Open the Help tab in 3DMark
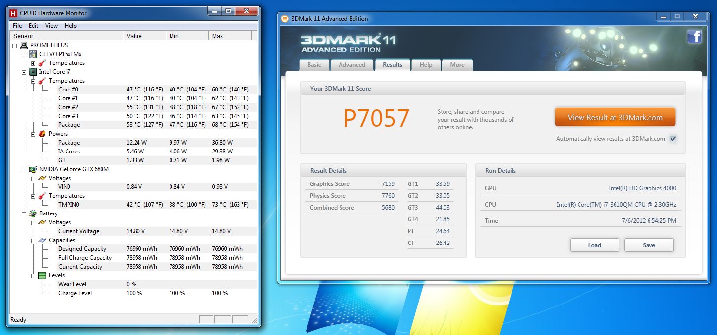 426,65
